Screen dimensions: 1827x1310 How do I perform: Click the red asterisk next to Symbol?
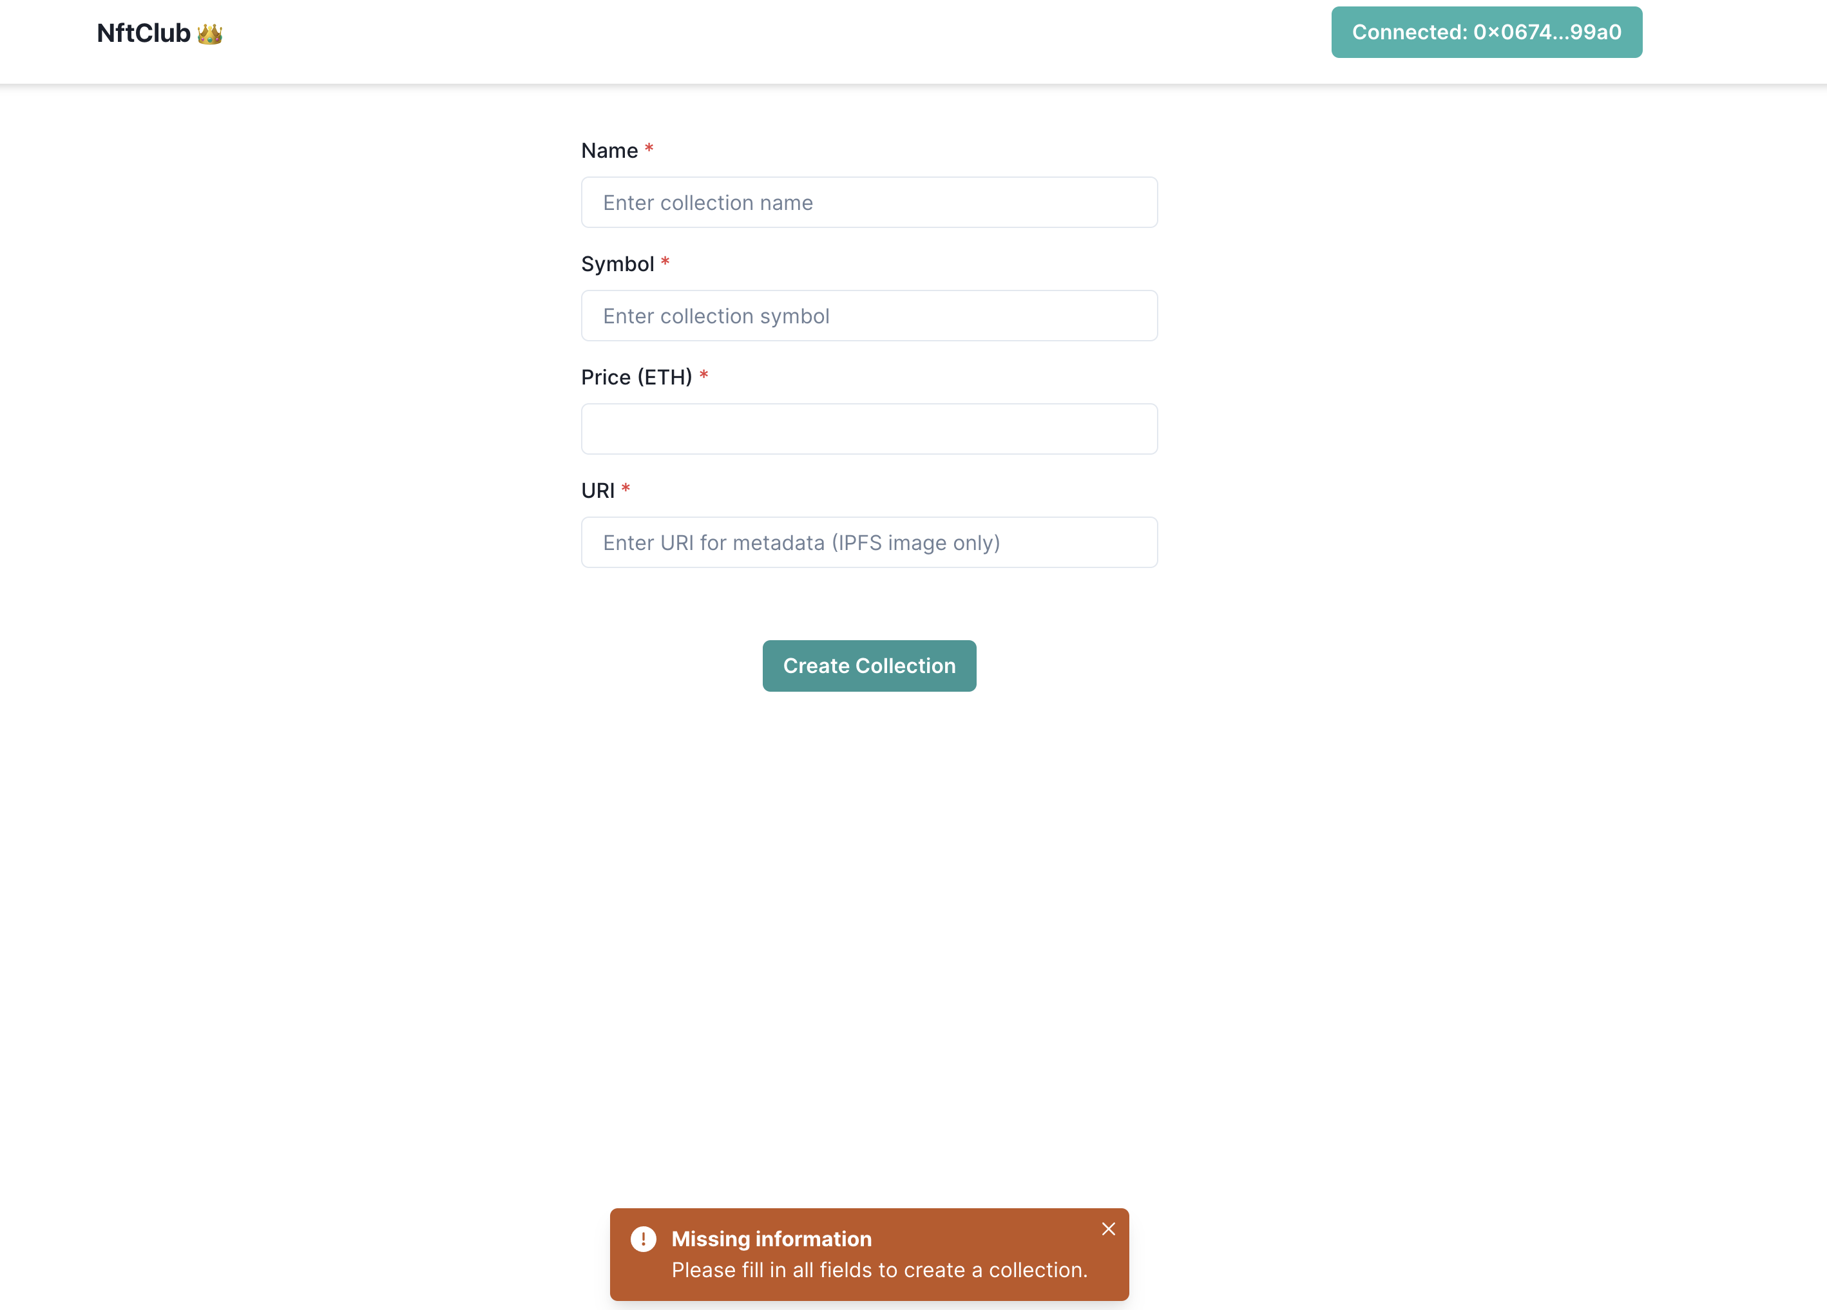pos(665,261)
